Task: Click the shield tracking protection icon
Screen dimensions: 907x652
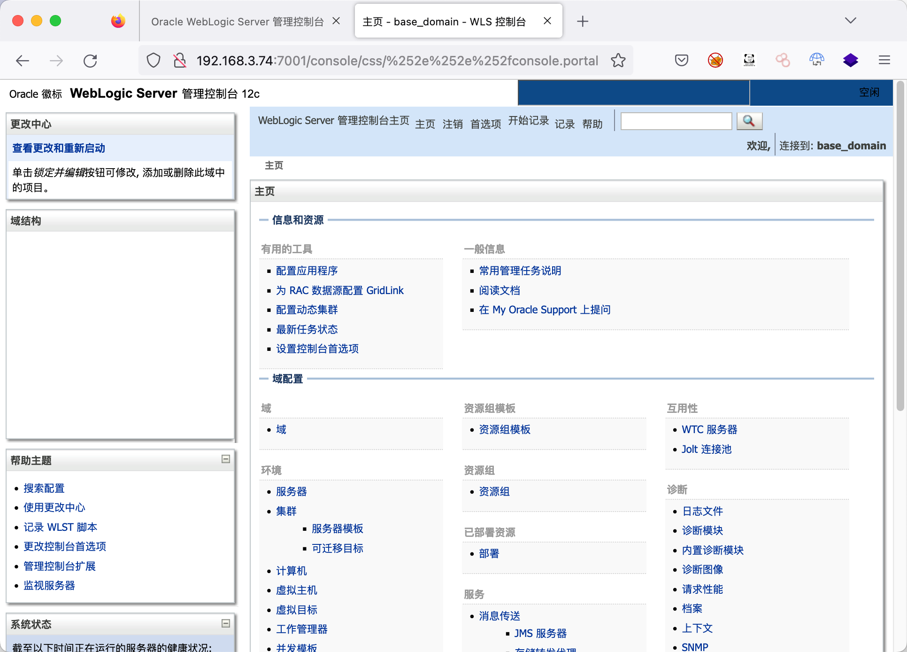Action: (x=154, y=61)
